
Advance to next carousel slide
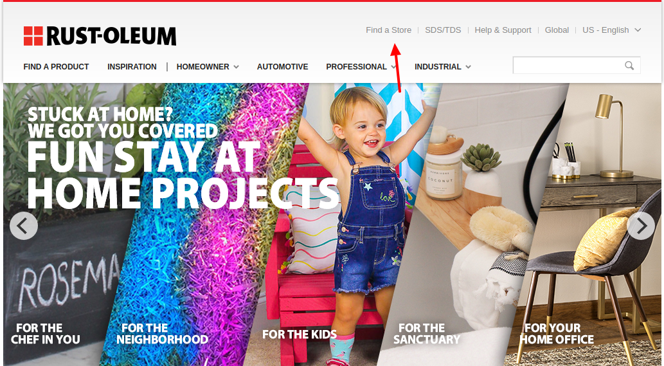[x=641, y=226]
